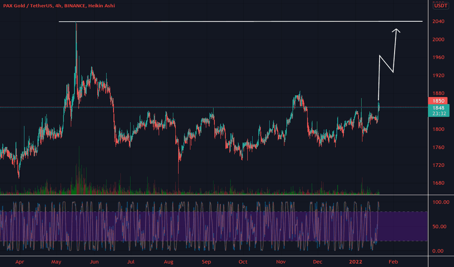The image size is (454, 267).
Task: Select the 1880 price axis label
Action: click(438, 93)
